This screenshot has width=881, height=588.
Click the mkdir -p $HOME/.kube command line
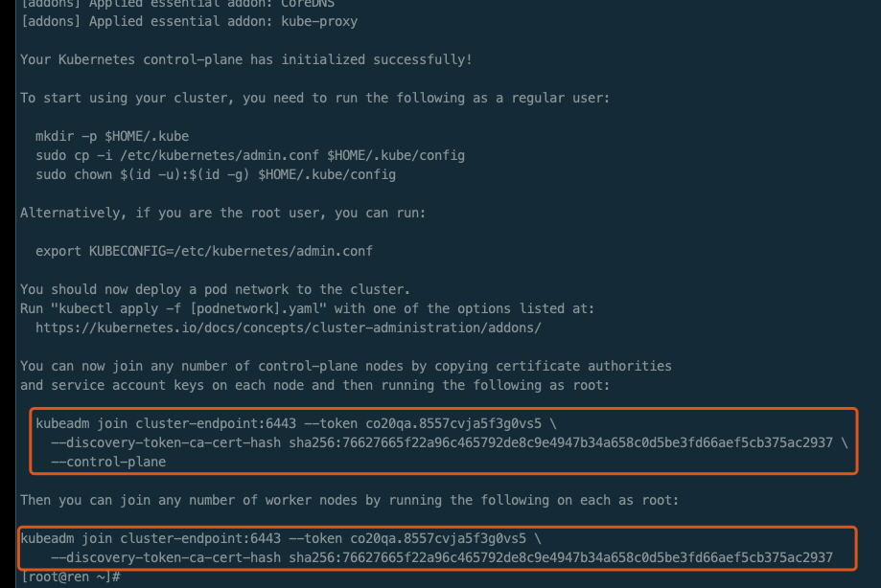pos(112,136)
